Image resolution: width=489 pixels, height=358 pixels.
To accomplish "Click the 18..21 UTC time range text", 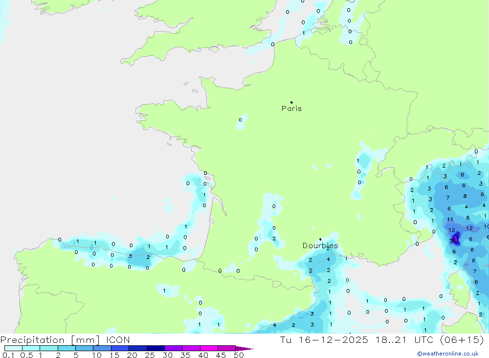I will [404, 340].
